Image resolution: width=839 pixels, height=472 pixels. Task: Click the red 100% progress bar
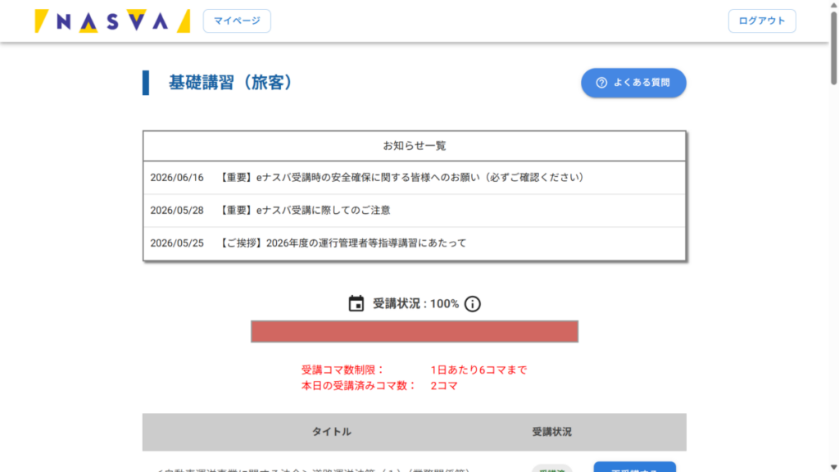414,331
